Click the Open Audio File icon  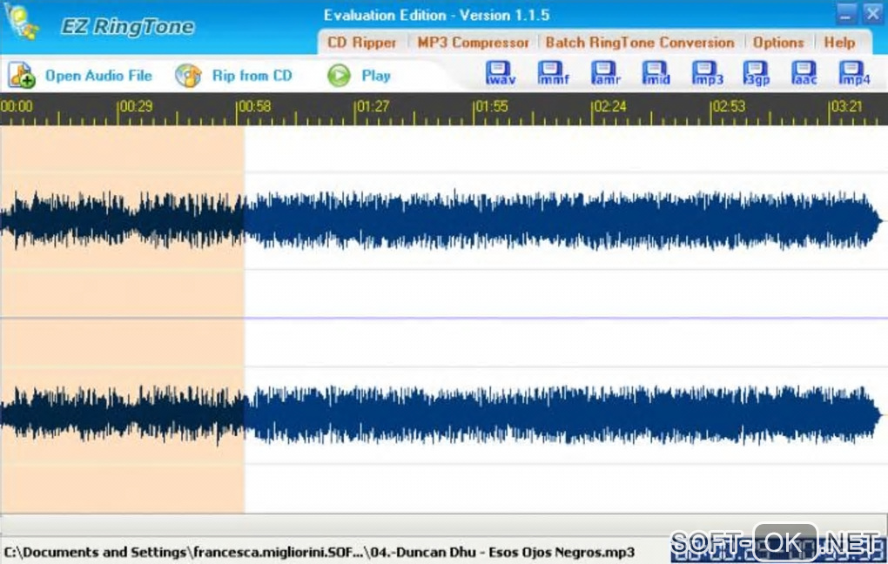click(x=22, y=76)
